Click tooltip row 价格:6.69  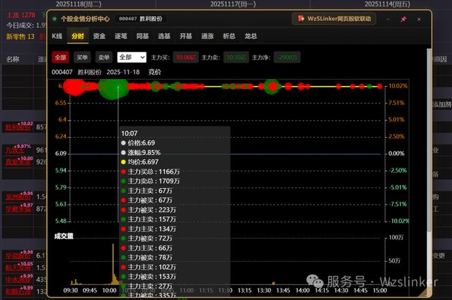pos(138,143)
